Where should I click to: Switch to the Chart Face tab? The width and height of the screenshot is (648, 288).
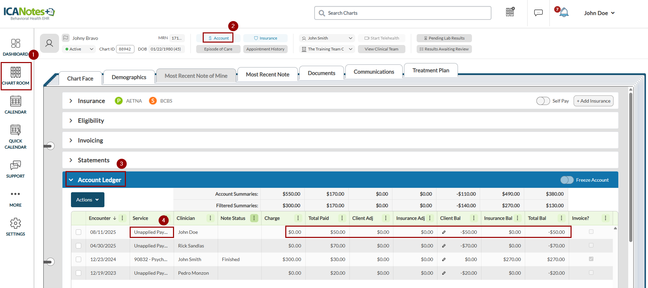coord(80,78)
